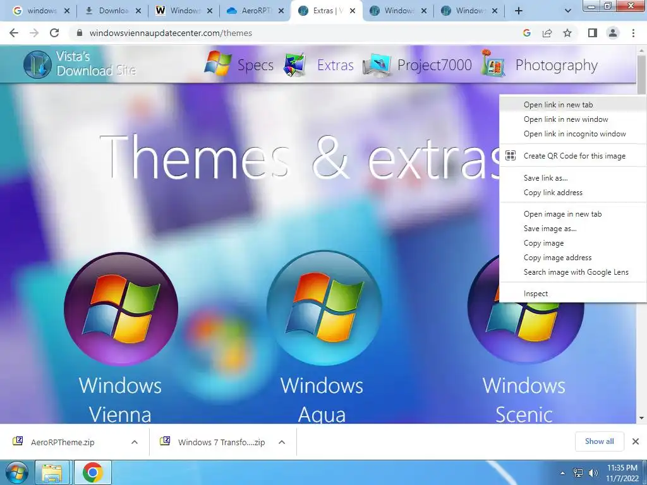The image size is (647, 485).
Task: Select Search image with Google Lens
Action: tap(572, 272)
